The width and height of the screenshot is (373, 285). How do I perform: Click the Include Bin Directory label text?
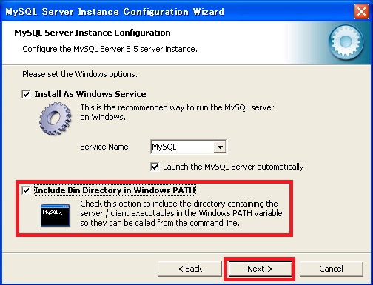click(115, 190)
